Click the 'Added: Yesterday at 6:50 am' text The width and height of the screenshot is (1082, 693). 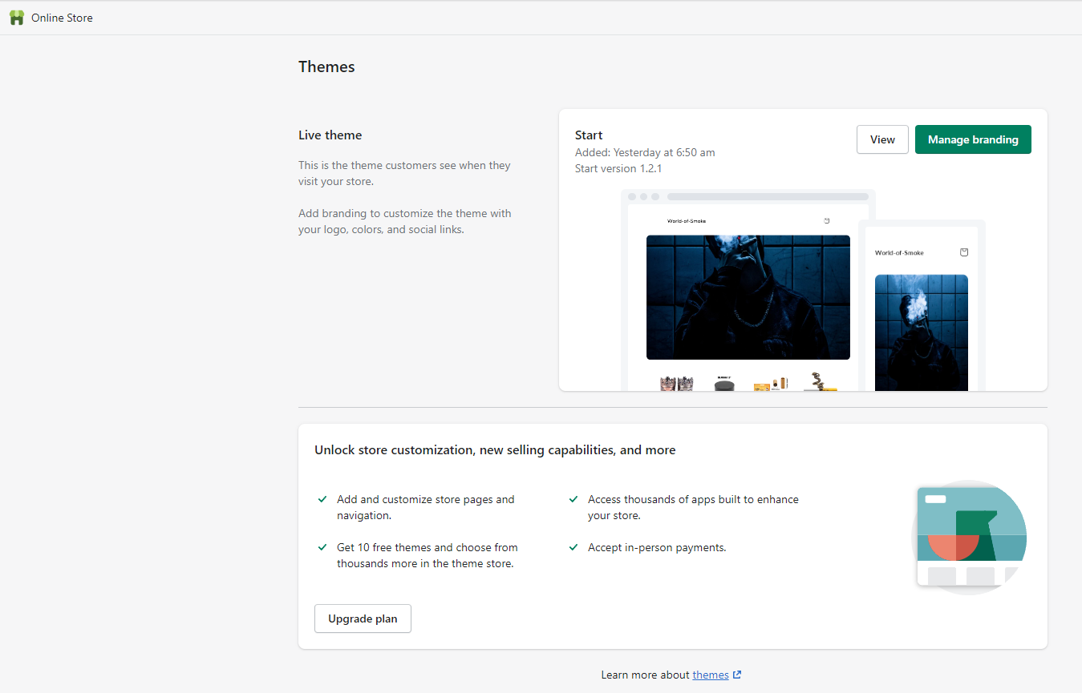click(645, 152)
